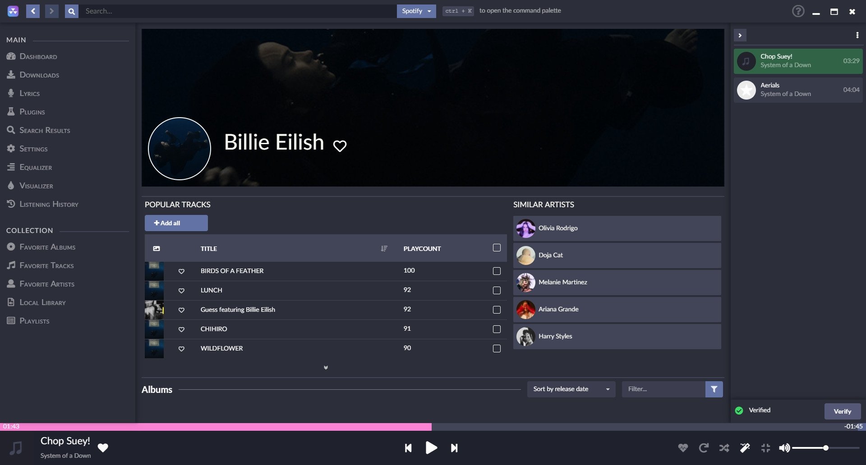Unfavorite Chop Suey! in the player bar
This screenshot has width=866, height=465.
tap(103, 447)
